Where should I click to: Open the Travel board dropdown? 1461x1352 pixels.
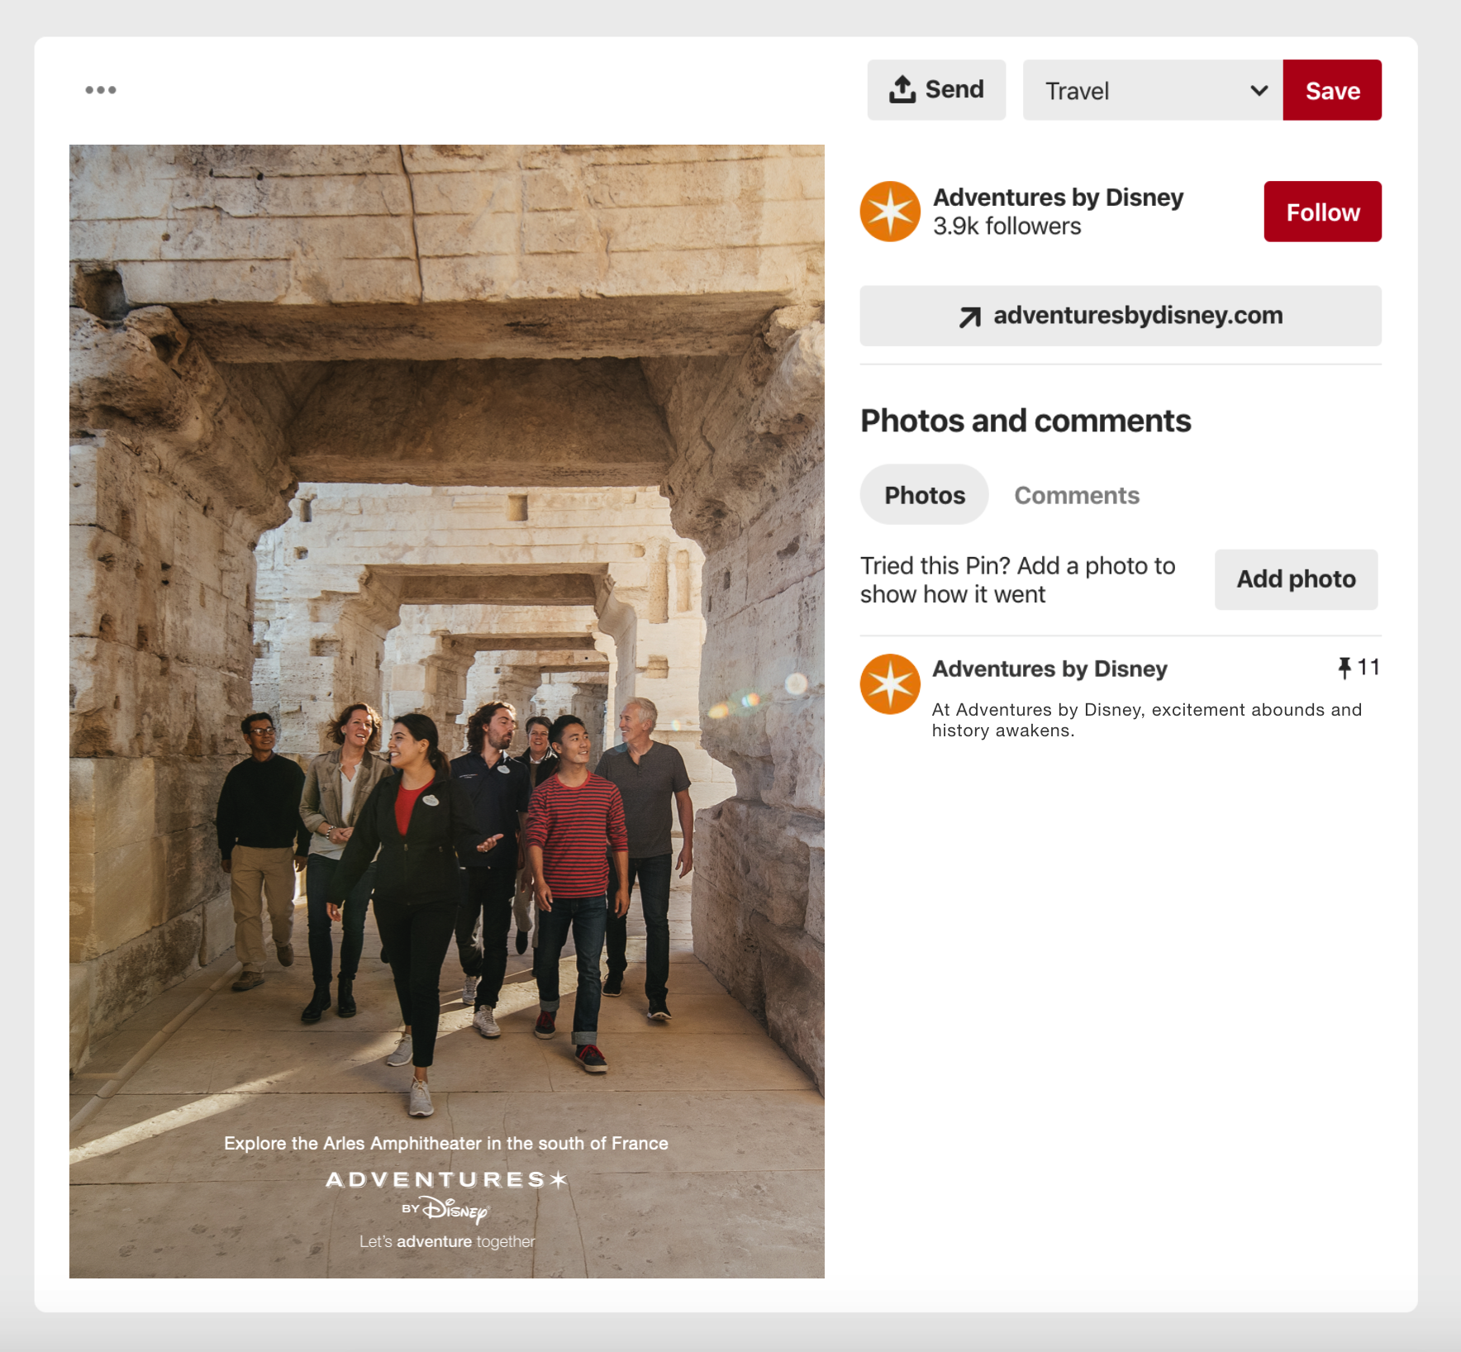[x=1153, y=90]
